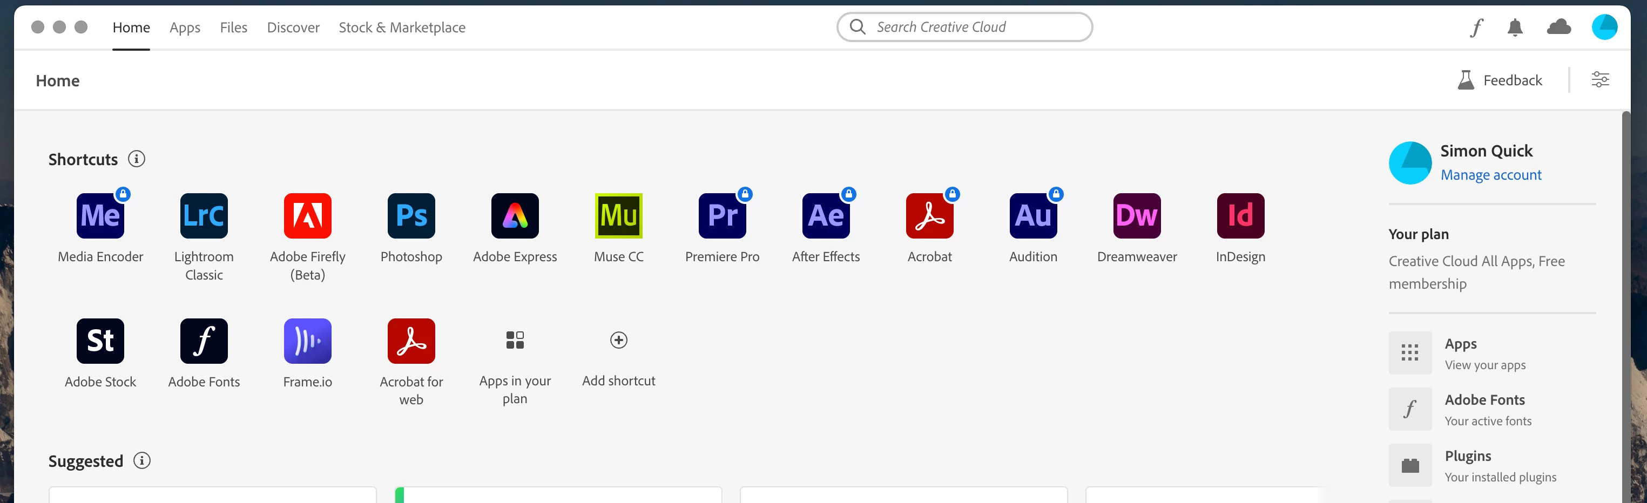This screenshot has width=1647, height=503.
Task: Open Files tab
Action: pos(233,28)
